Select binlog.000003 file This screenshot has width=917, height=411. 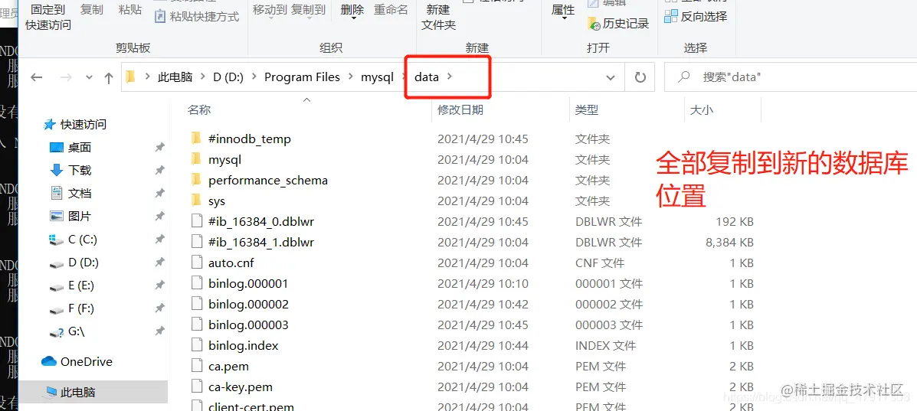(240, 325)
